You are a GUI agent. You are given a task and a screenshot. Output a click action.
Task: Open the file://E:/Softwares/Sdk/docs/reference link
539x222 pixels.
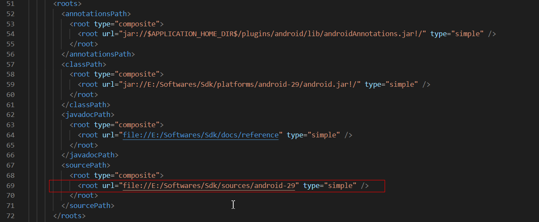[x=200, y=135]
